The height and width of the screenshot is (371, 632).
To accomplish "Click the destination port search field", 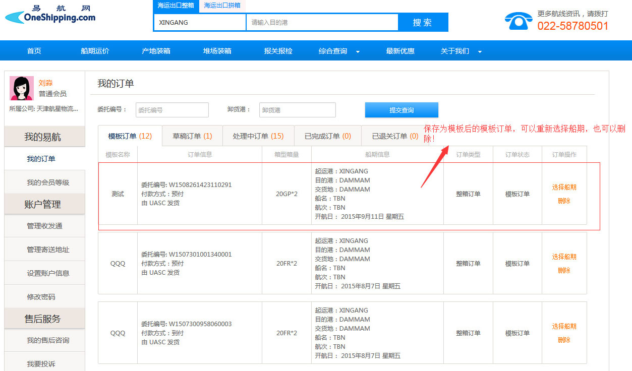I will 322,22.
